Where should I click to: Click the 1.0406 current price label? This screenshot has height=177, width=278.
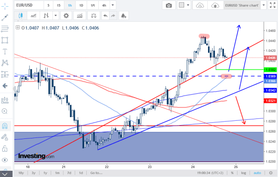coord(270,58)
